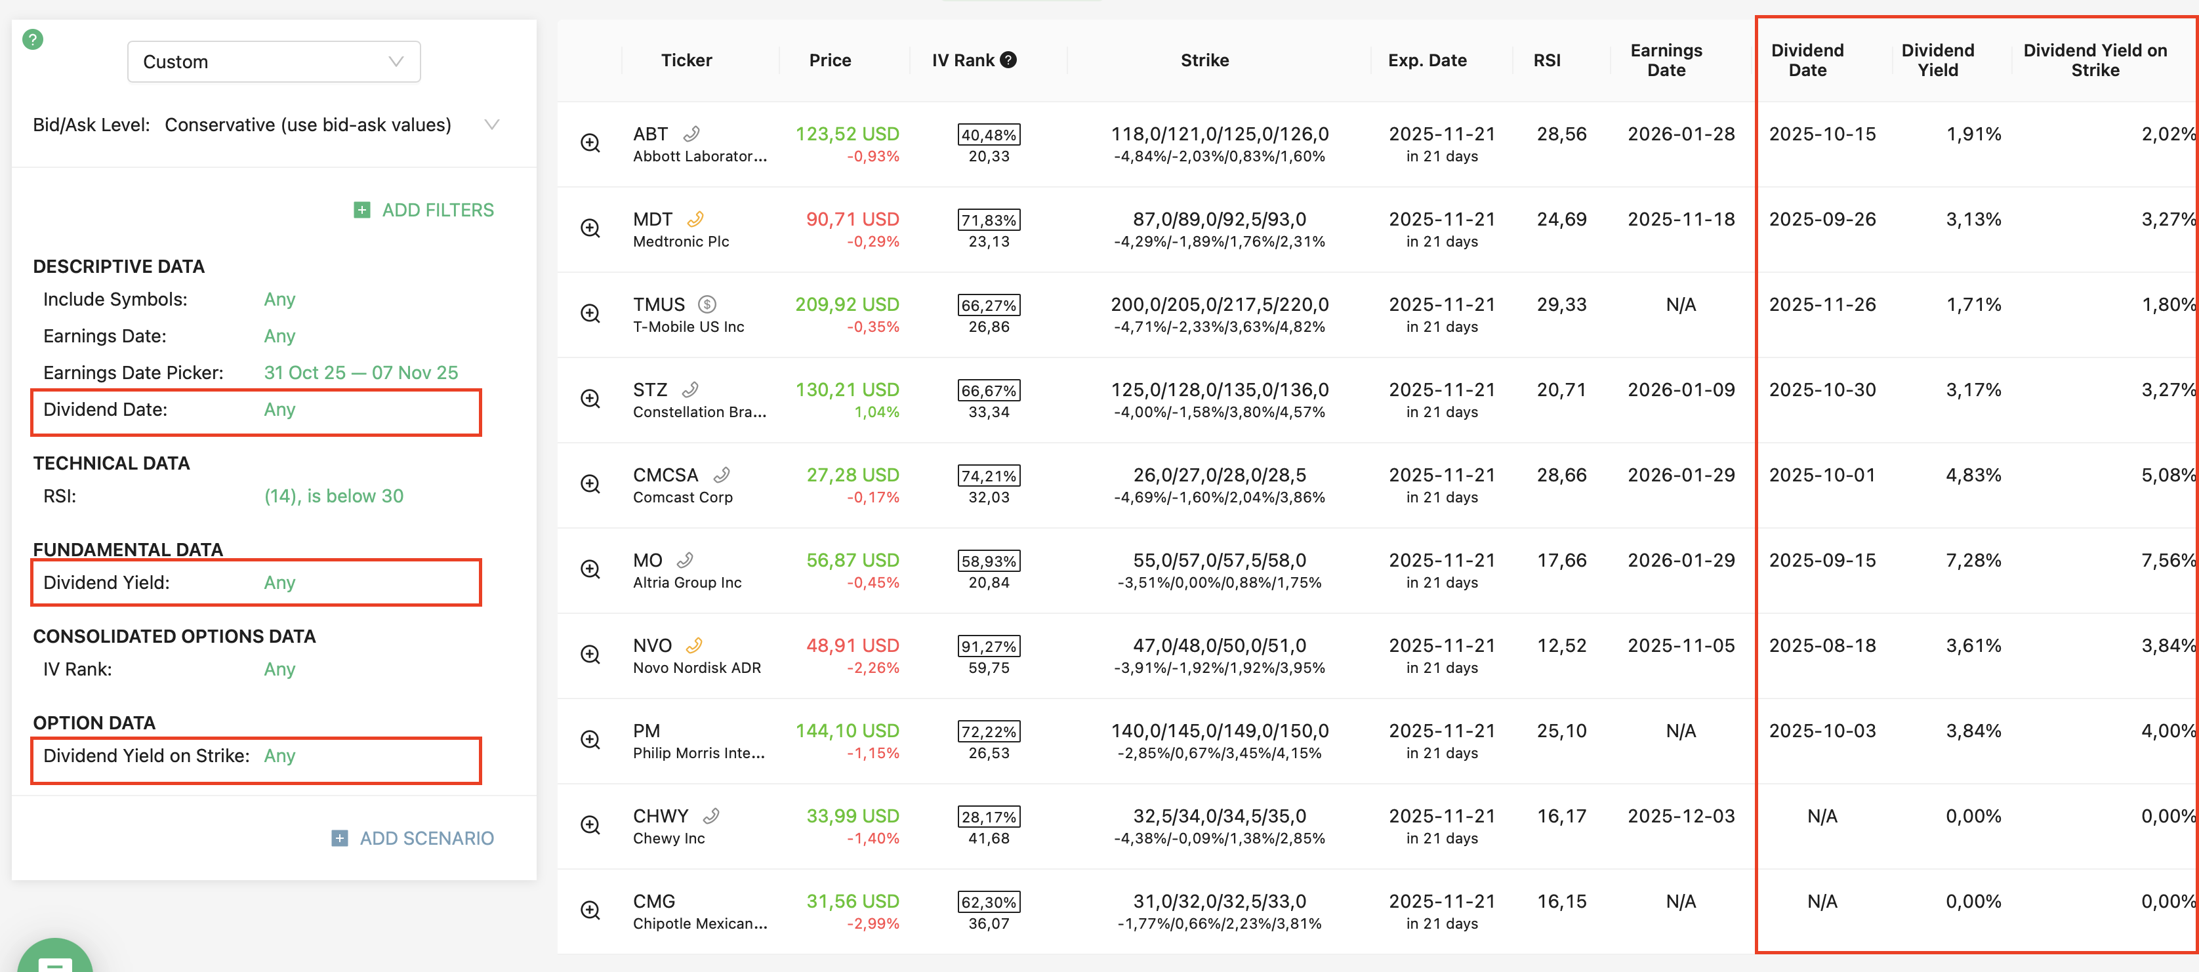Open the Custom preset dropdown

pos(273,62)
